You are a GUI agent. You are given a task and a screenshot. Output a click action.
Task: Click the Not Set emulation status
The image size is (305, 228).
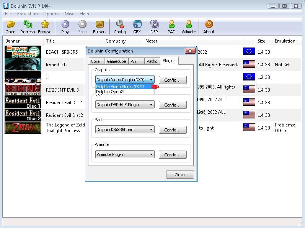pyautogui.click(x=282, y=65)
